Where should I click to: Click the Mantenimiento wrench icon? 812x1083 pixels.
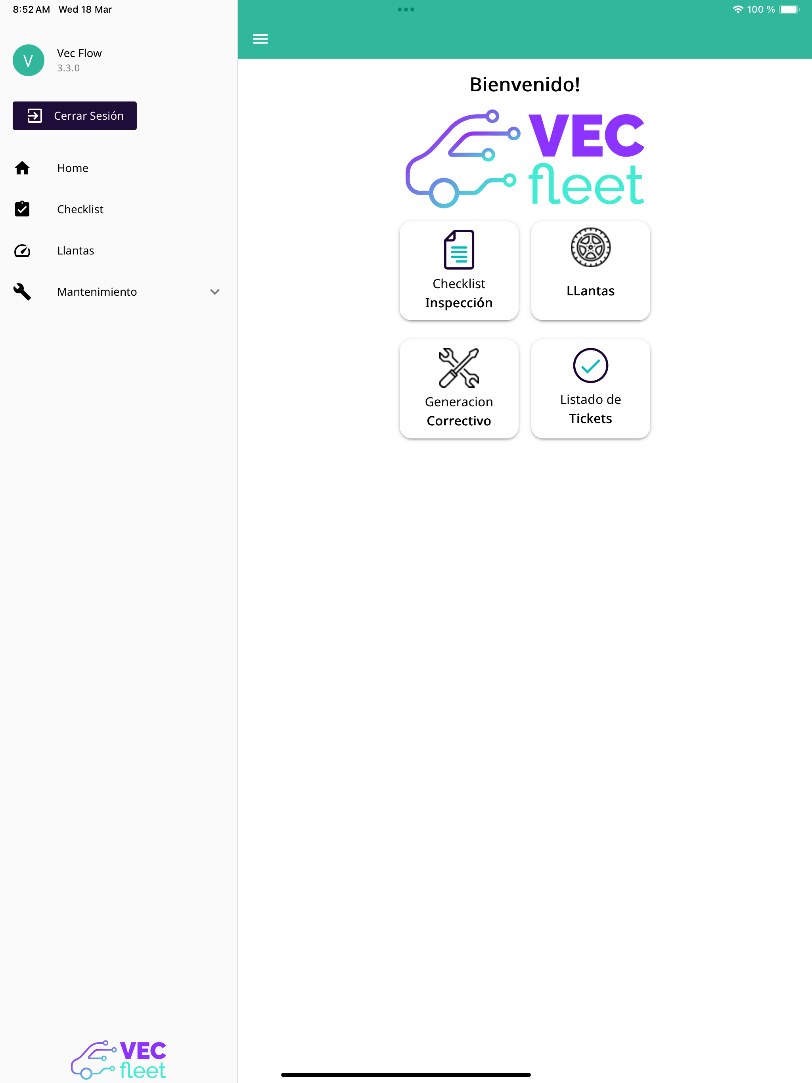pos(22,292)
